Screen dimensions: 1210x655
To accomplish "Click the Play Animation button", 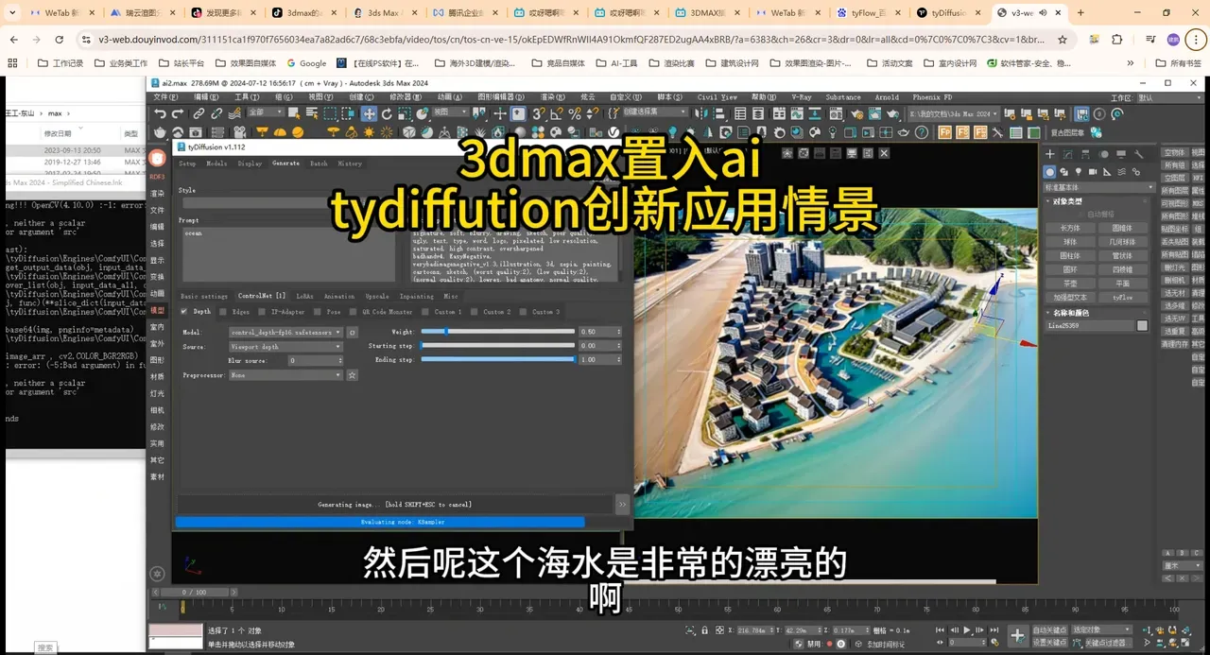I will pyautogui.click(x=966, y=630).
